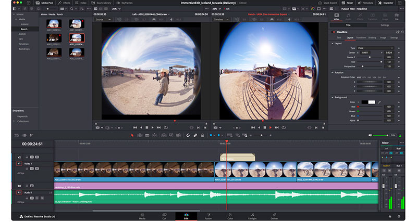This screenshot has width=417, height=222.
Task: Toggle timeline snapping magnet icon
Action: (188, 135)
